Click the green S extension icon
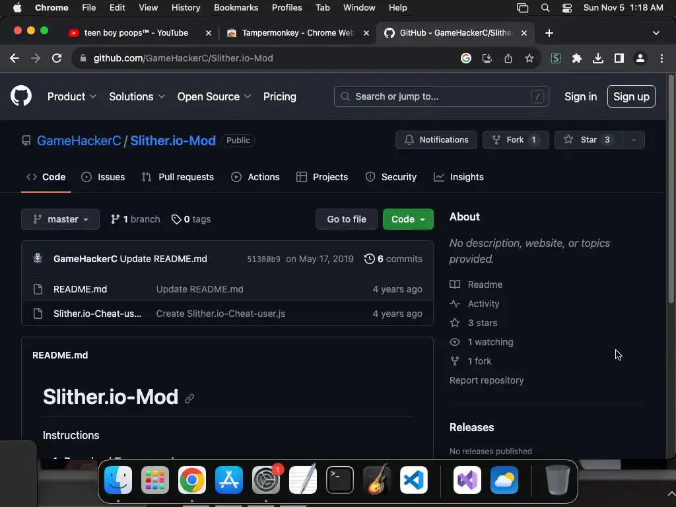This screenshot has width=676, height=507. click(x=556, y=58)
